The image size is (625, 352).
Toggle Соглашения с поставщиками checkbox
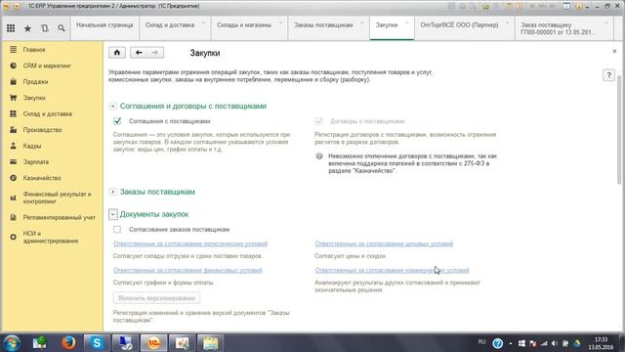(117, 121)
